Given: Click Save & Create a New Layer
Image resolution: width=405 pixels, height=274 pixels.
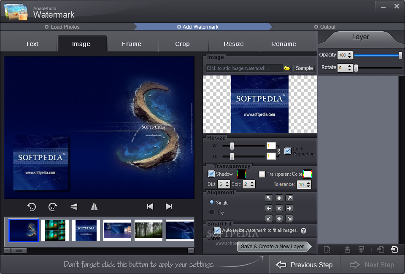Looking at the screenshot, I should click(274, 247).
